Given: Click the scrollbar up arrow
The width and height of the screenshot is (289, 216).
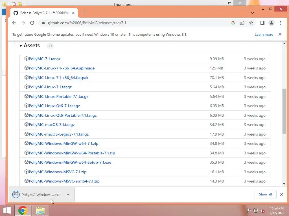Looking at the screenshot, I should pyautogui.click(x=284, y=44).
